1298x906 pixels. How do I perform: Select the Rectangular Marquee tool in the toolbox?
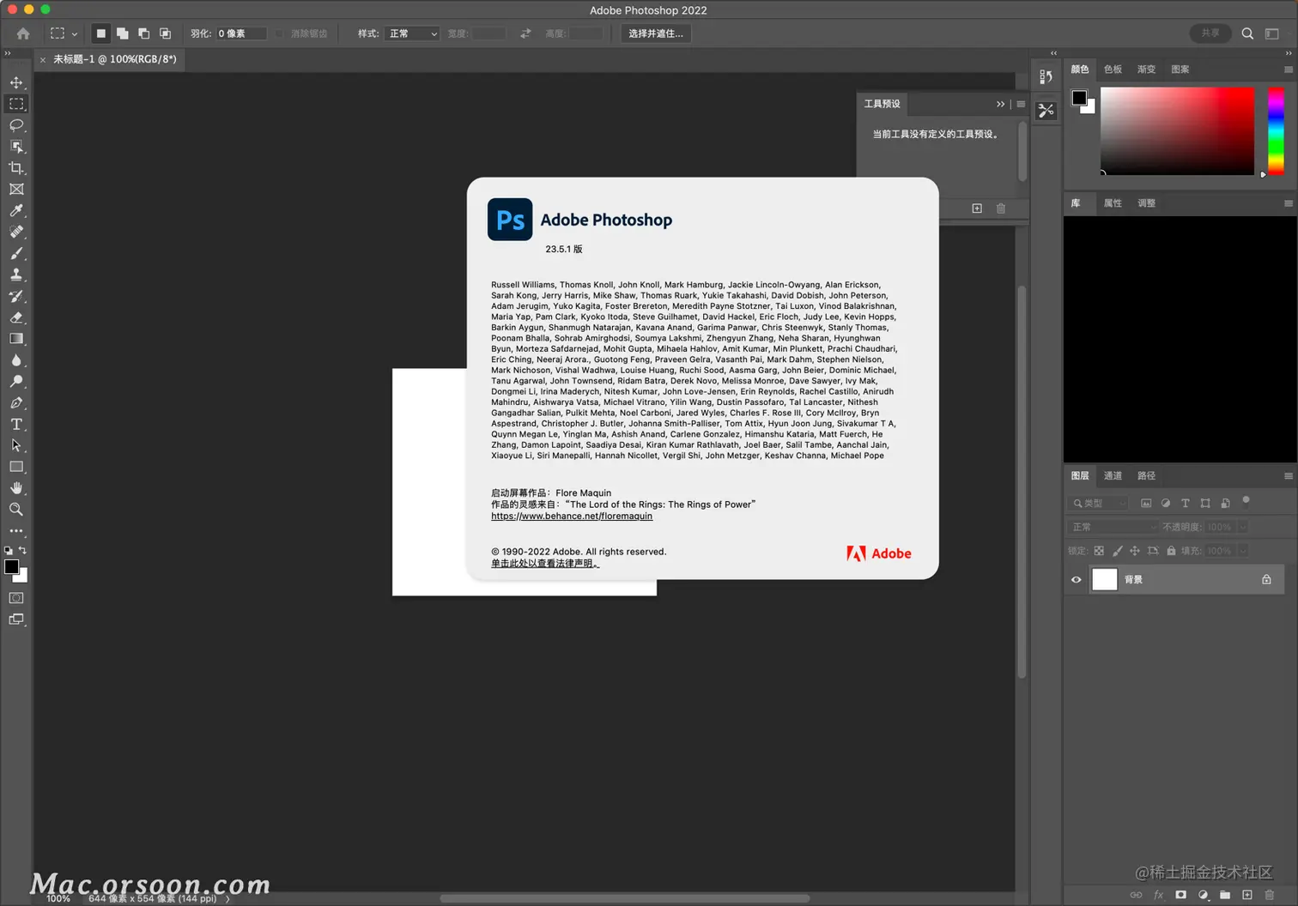coord(16,104)
